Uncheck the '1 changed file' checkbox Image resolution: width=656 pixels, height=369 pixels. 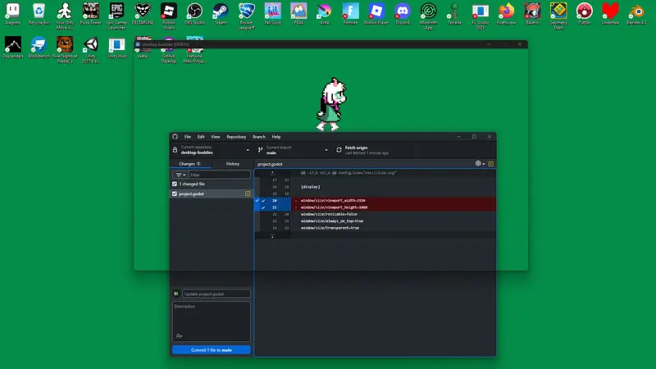coord(175,184)
